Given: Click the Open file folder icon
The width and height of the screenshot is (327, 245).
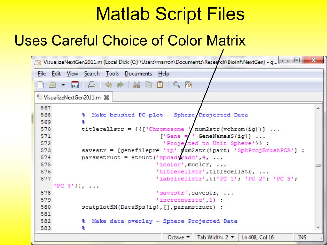Looking at the screenshot, I should 52,85.
